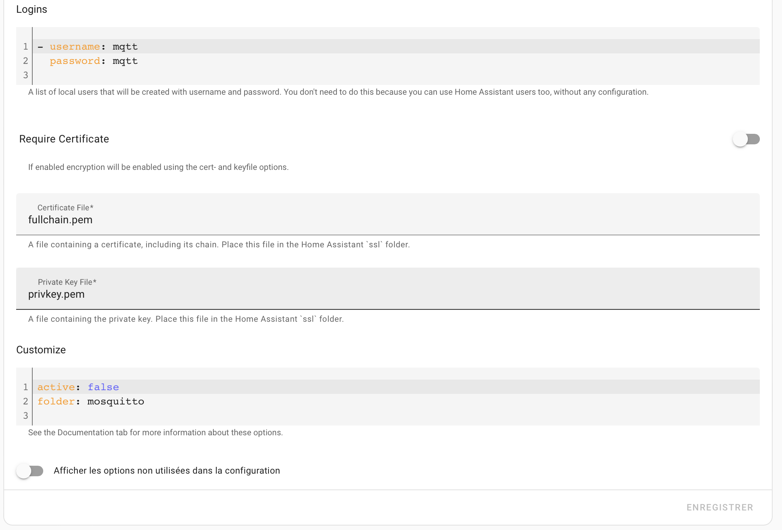782x530 pixels.
Task: Click the 'active: false' line in Customize
Action: point(396,387)
